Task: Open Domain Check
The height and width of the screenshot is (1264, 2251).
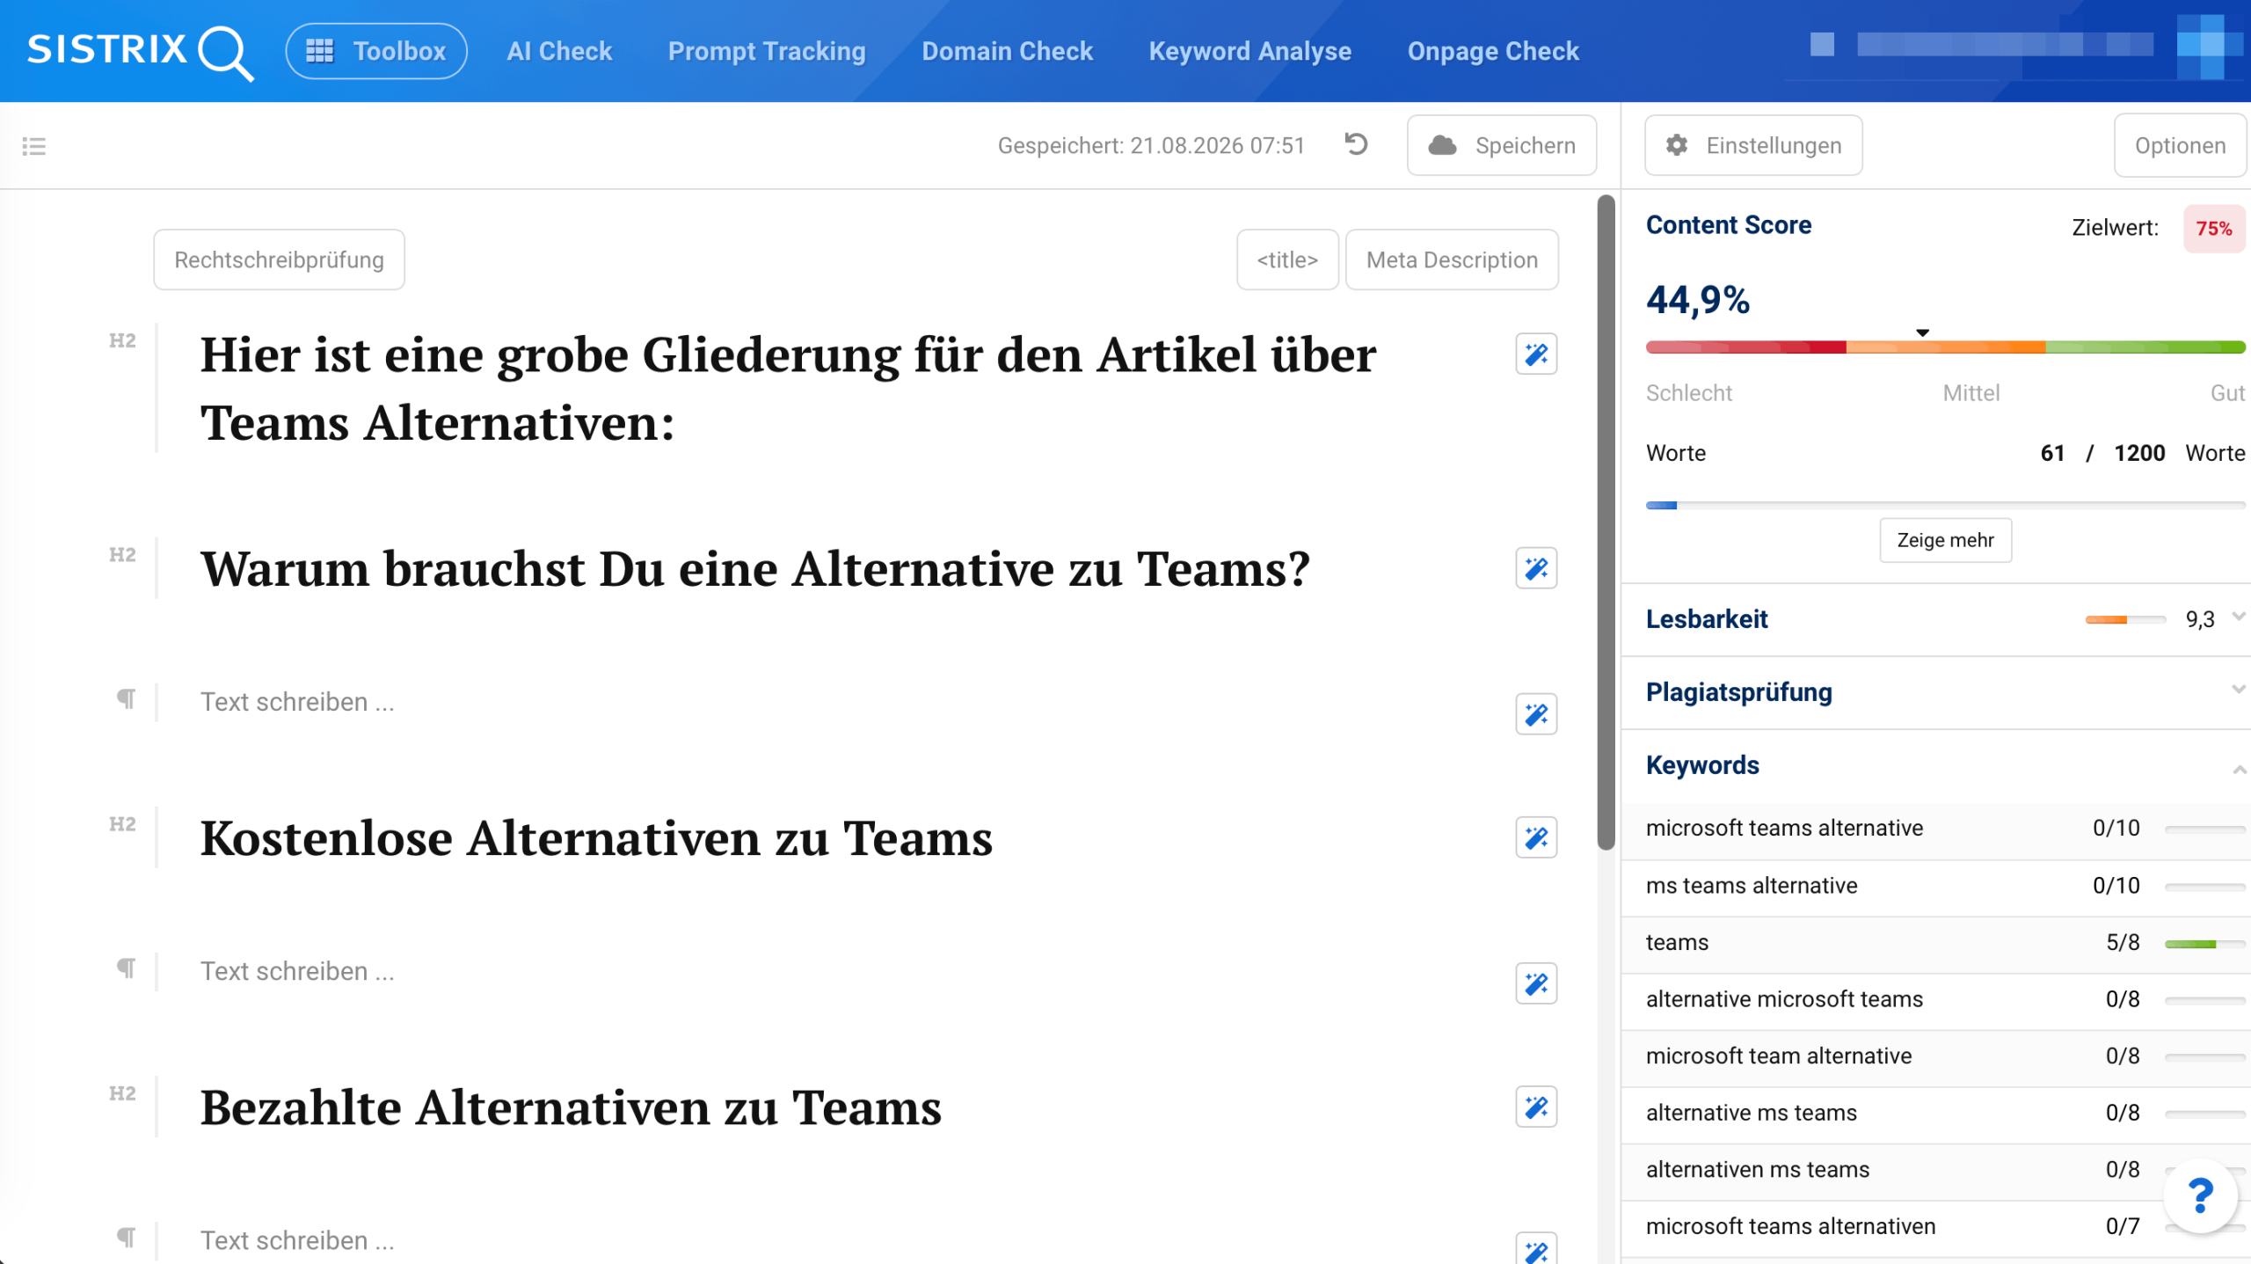Action: (1008, 51)
